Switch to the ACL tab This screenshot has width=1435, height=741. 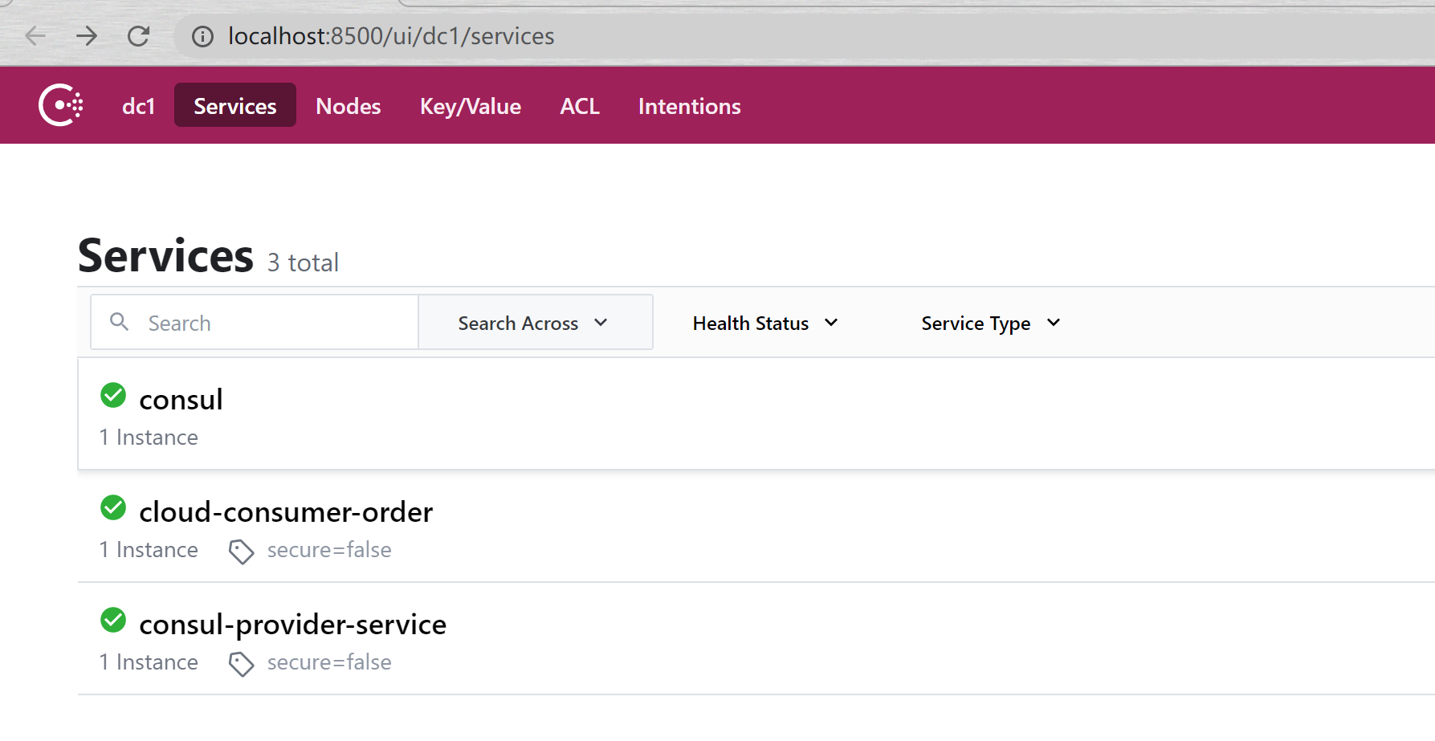[580, 106]
